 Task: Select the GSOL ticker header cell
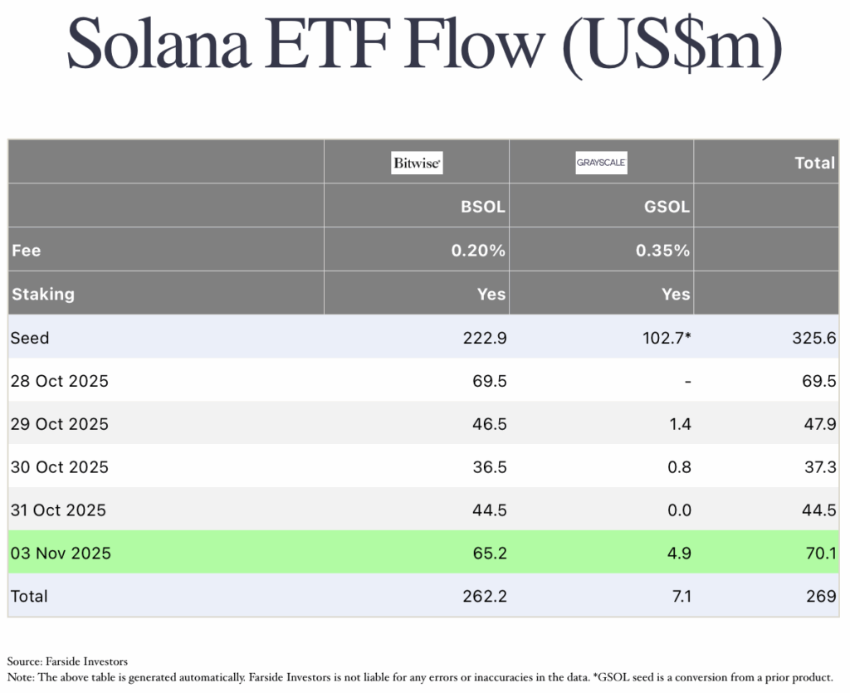point(667,207)
